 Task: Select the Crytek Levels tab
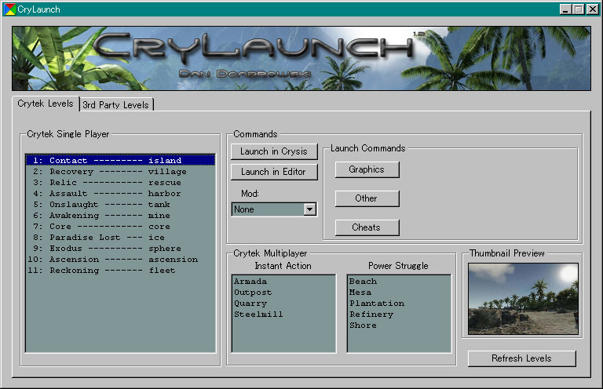click(x=46, y=104)
